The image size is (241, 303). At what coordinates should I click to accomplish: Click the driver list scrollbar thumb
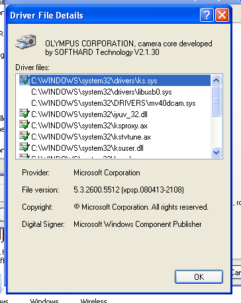point(216,101)
